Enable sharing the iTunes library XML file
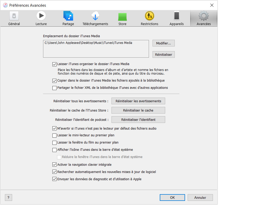 click(x=54, y=88)
